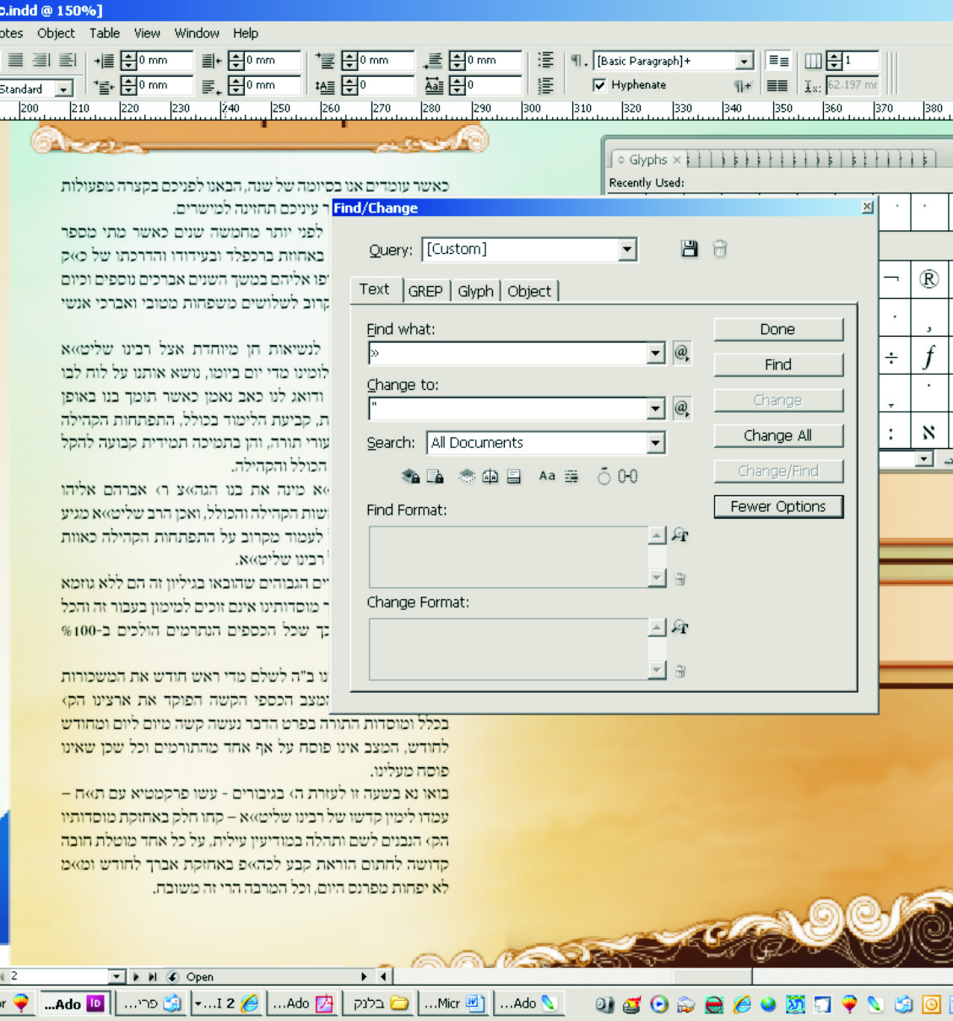Open the Window menu

197,33
